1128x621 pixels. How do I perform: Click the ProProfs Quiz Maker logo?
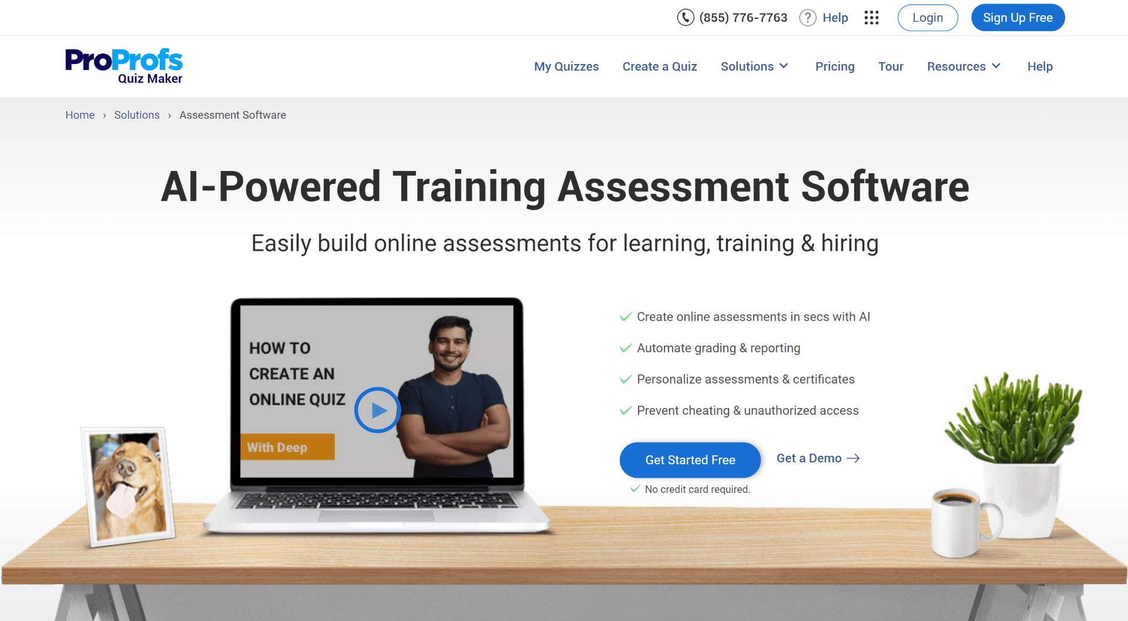point(123,65)
